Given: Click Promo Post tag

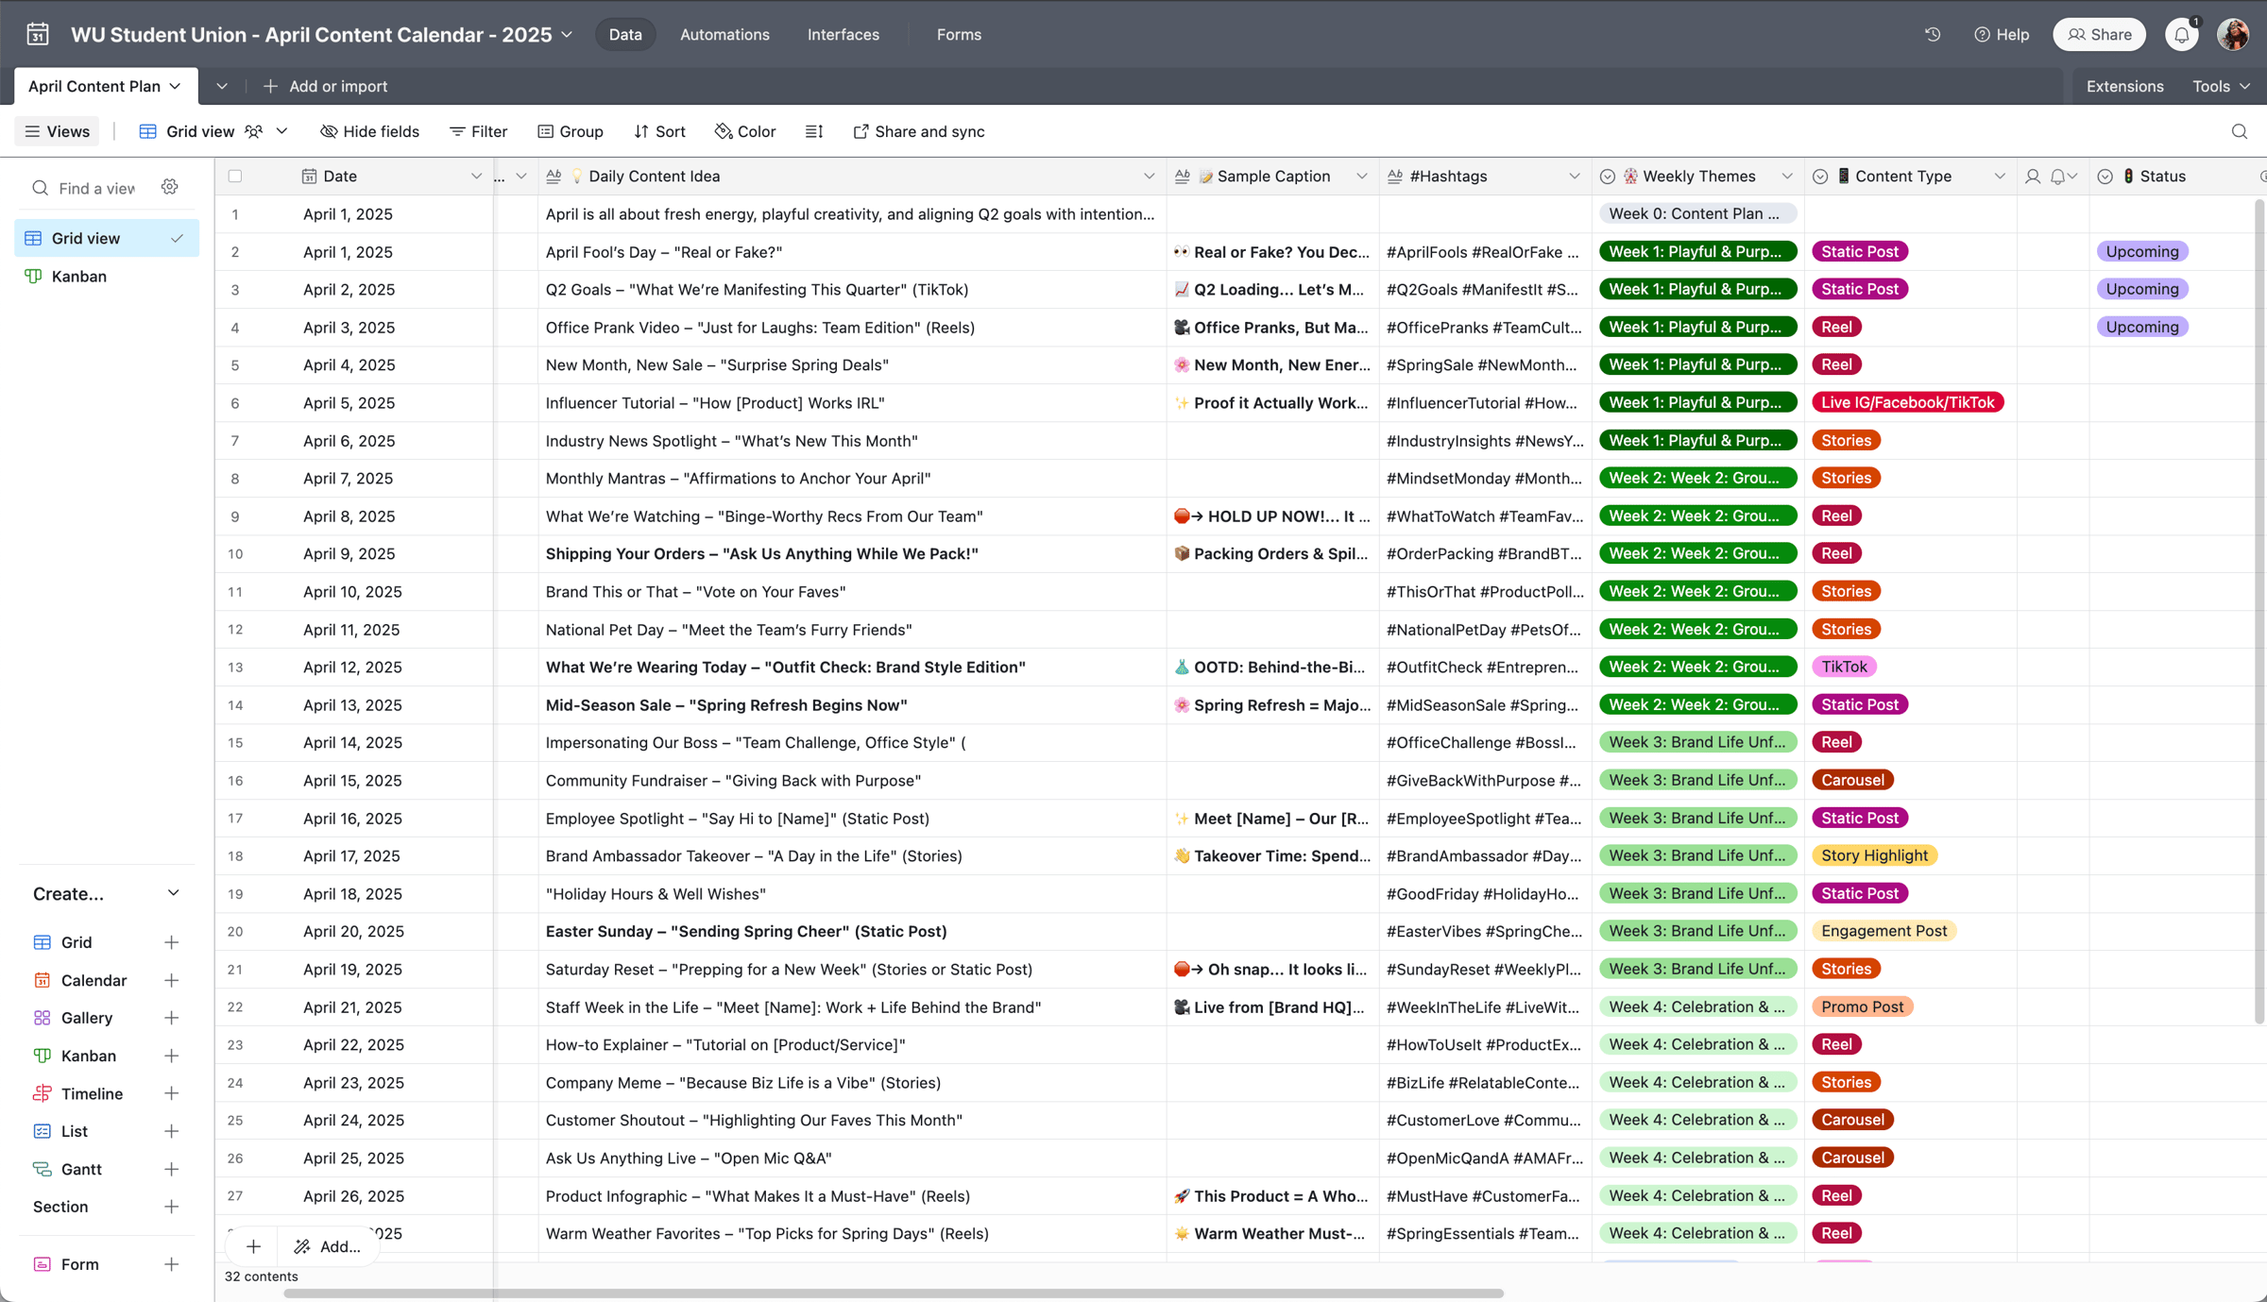Looking at the screenshot, I should [1862, 1006].
